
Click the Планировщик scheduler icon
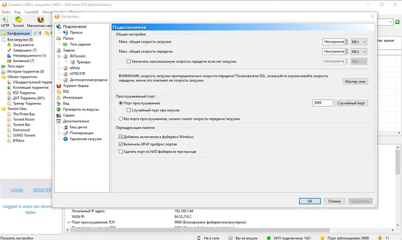(x=66, y=133)
